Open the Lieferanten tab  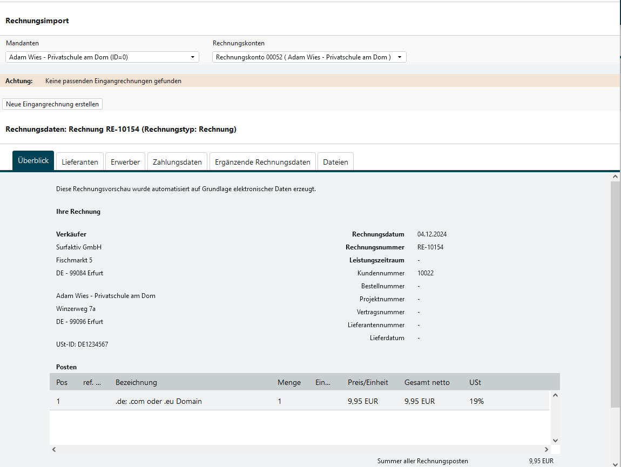[80, 162]
